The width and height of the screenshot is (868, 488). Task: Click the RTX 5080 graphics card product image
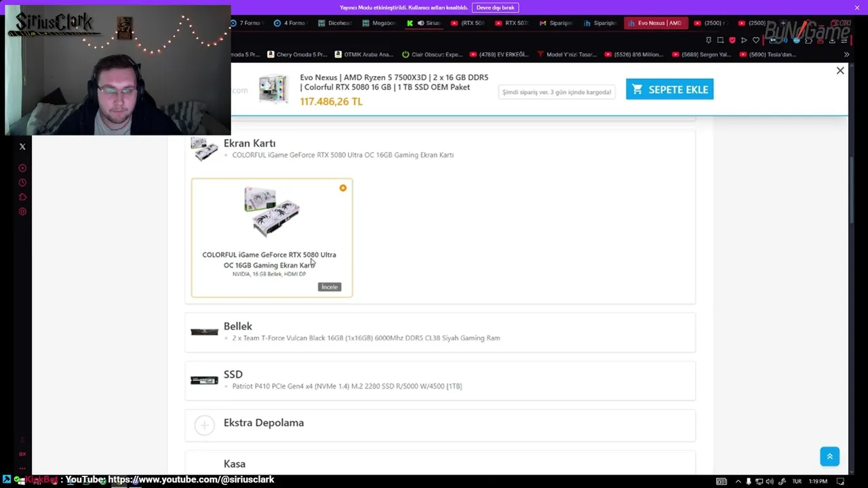(272, 211)
